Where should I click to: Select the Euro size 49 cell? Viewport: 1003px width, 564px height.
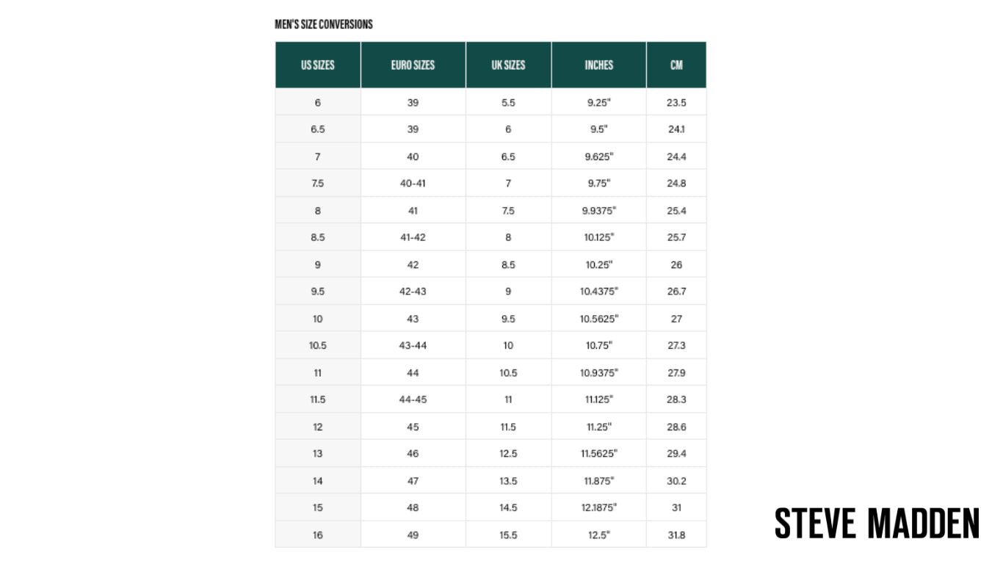point(413,535)
